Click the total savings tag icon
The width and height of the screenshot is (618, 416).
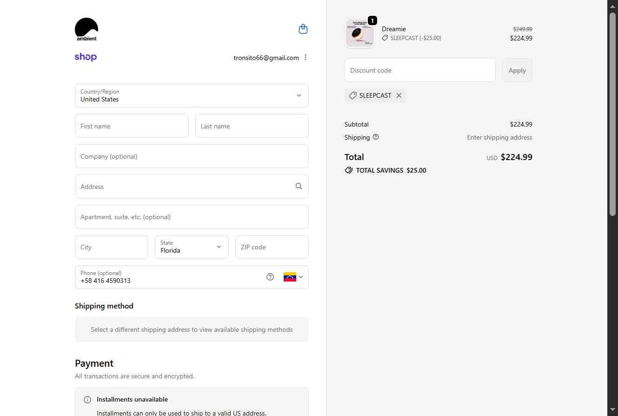[x=349, y=170]
